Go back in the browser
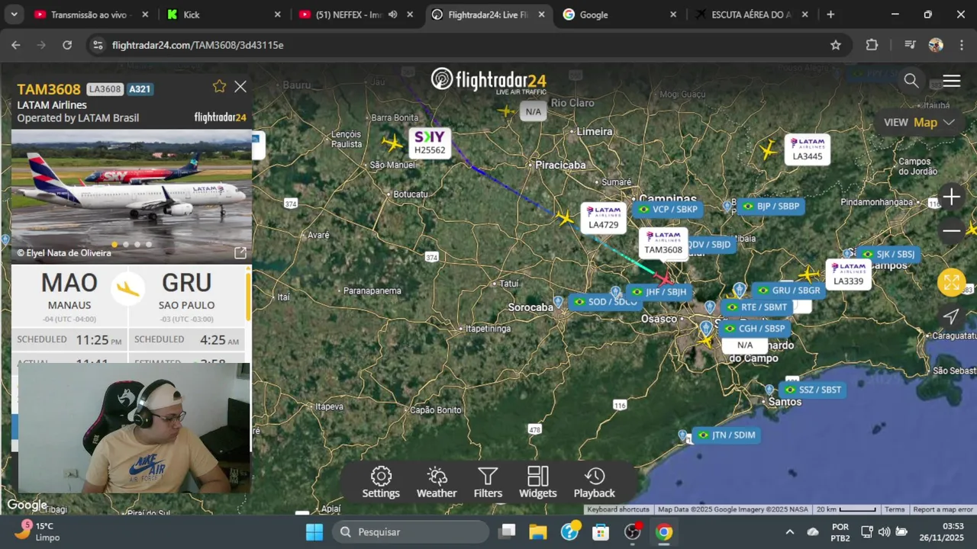Viewport: 977px width, 549px height. [16, 45]
